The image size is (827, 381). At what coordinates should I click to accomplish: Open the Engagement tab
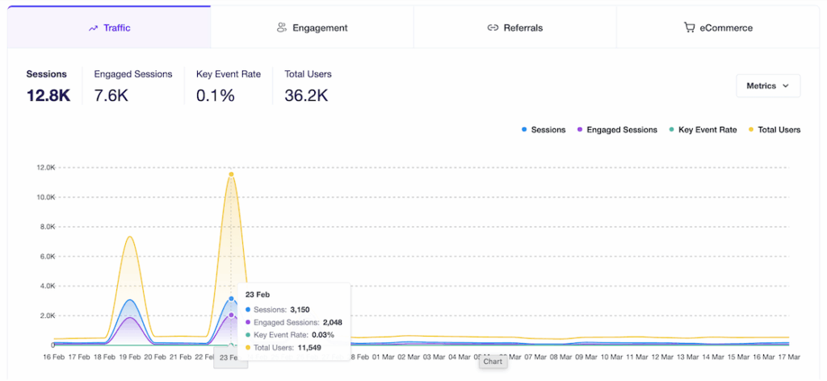point(313,27)
